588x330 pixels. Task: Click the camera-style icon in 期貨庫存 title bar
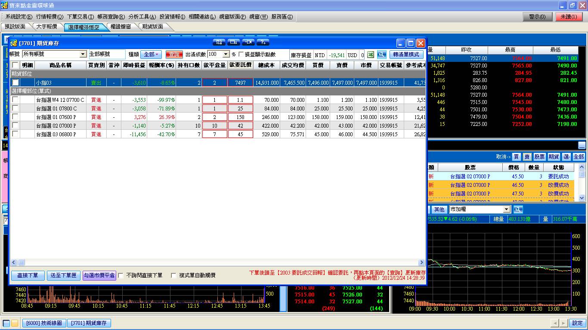[248, 42]
